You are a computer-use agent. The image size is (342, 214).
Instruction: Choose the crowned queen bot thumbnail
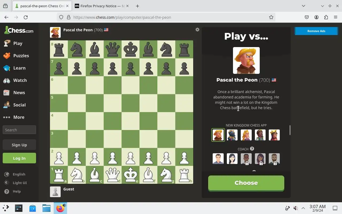pos(274,135)
